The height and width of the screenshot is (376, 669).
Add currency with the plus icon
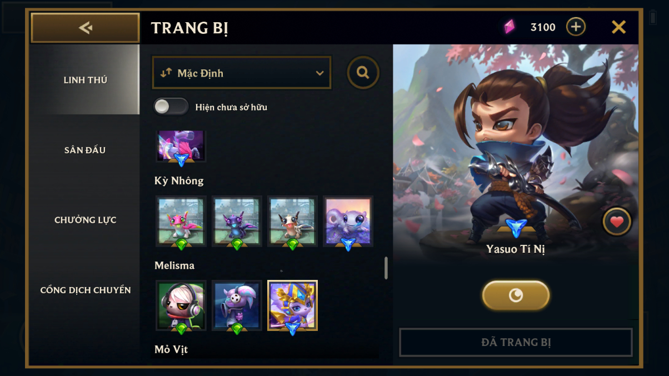pyautogui.click(x=576, y=27)
